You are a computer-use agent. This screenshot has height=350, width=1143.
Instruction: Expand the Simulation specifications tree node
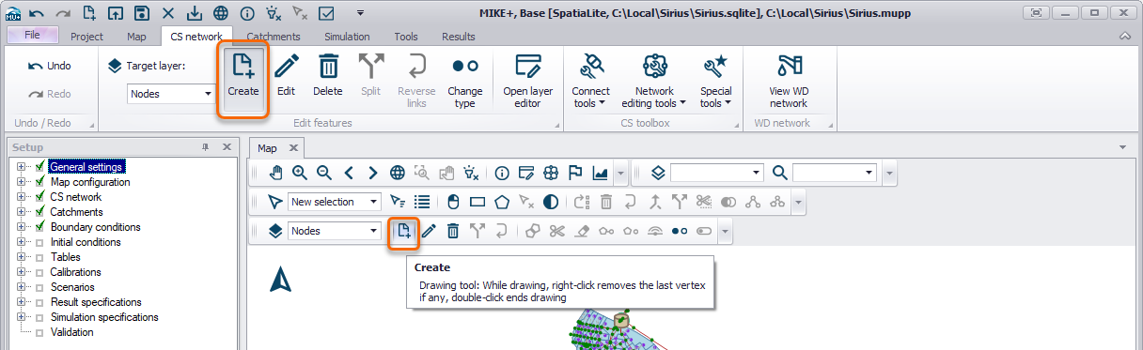[x=21, y=317]
